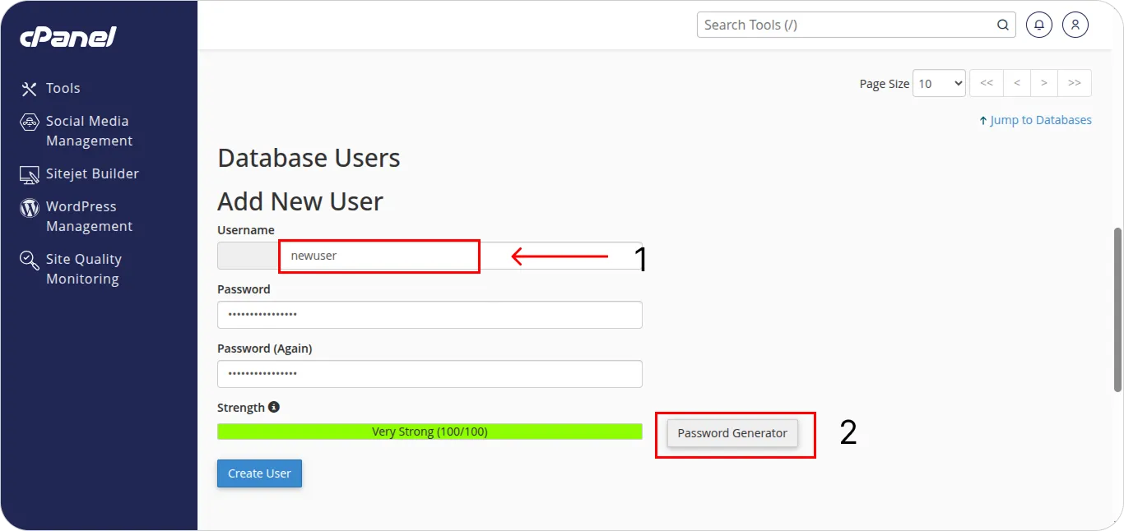Open the Password Generator
This screenshot has height=531, width=1124.
click(732, 433)
